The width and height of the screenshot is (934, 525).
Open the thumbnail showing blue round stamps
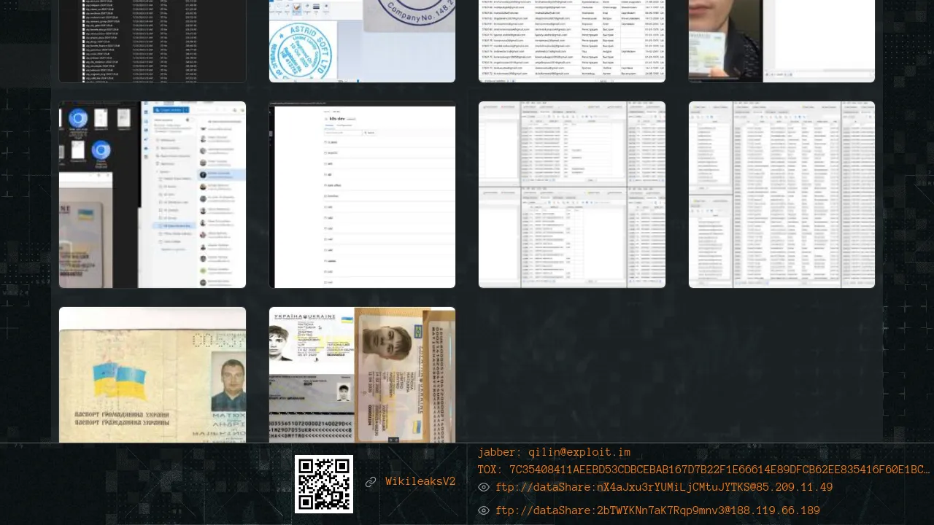362,41
